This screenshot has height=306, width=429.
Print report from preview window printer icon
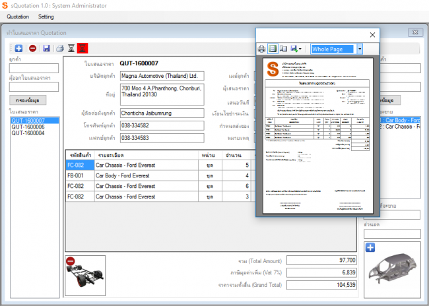pos(261,49)
